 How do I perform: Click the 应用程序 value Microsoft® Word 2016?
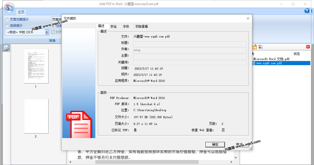coord(149,81)
